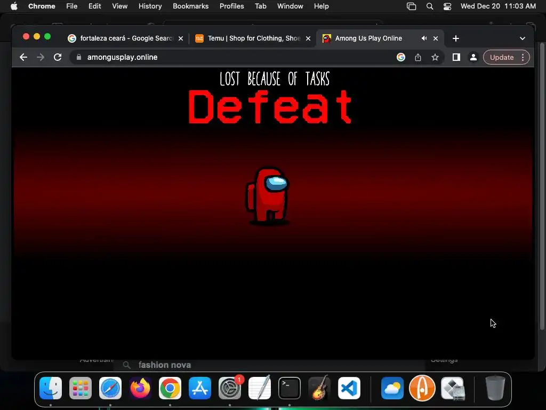Open the Profiles menu
The width and height of the screenshot is (546, 410).
point(231,6)
